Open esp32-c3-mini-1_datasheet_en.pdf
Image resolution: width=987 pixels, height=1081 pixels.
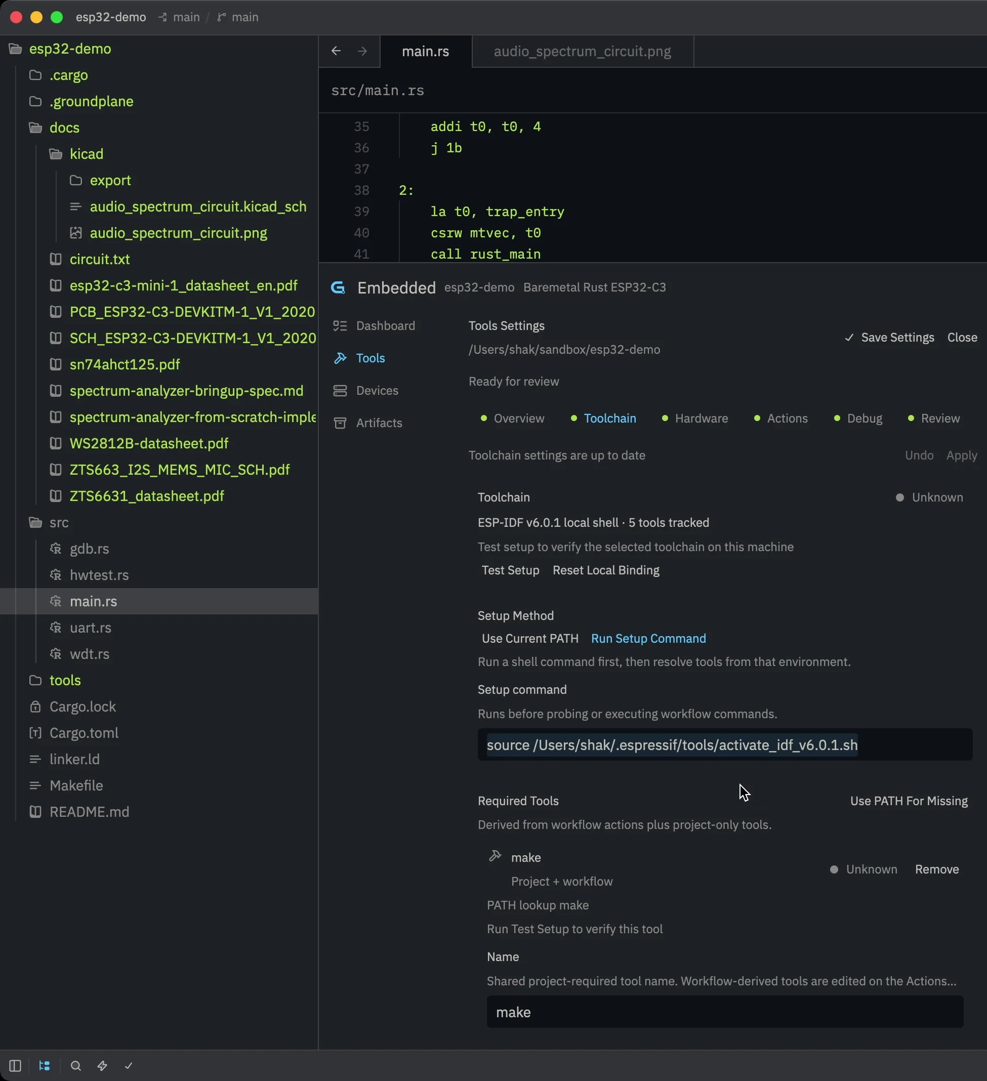[183, 285]
